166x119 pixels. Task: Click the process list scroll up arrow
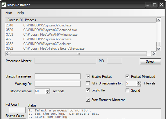tap(158, 20)
